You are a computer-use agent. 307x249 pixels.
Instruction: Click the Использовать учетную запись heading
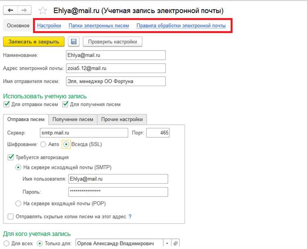(45, 96)
